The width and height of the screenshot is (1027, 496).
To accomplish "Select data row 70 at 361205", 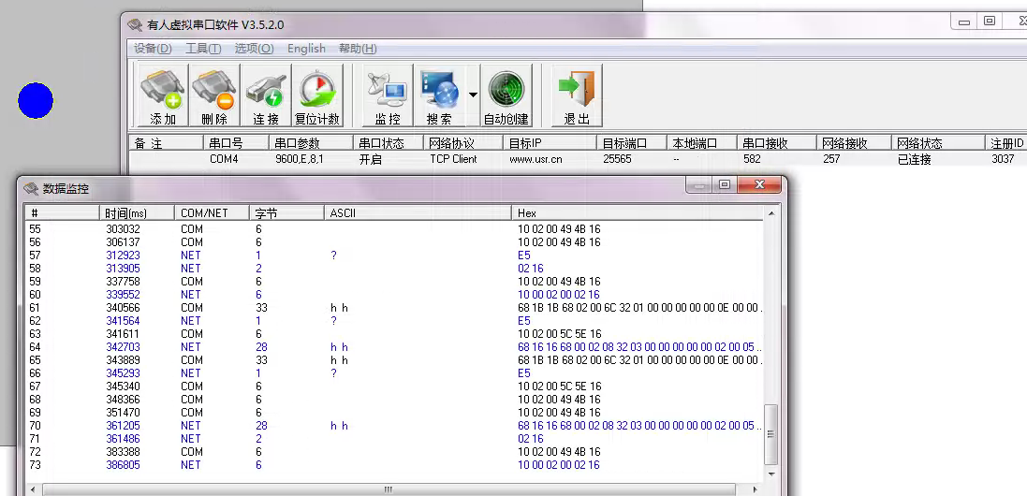I will (394, 425).
